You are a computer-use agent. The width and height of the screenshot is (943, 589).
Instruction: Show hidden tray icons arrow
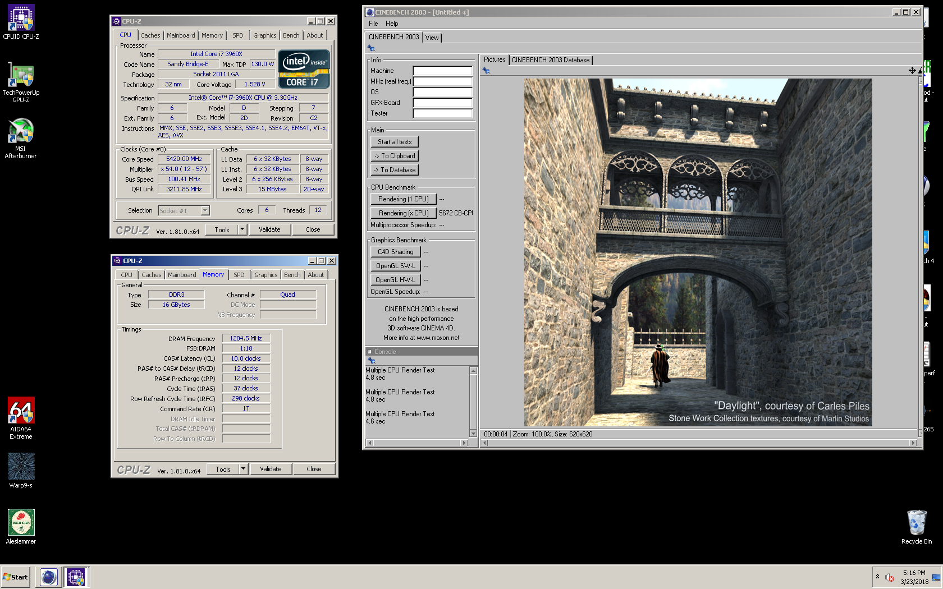(877, 577)
